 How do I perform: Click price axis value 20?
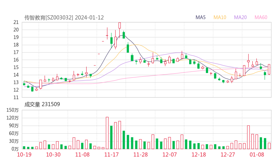coord(16,30)
